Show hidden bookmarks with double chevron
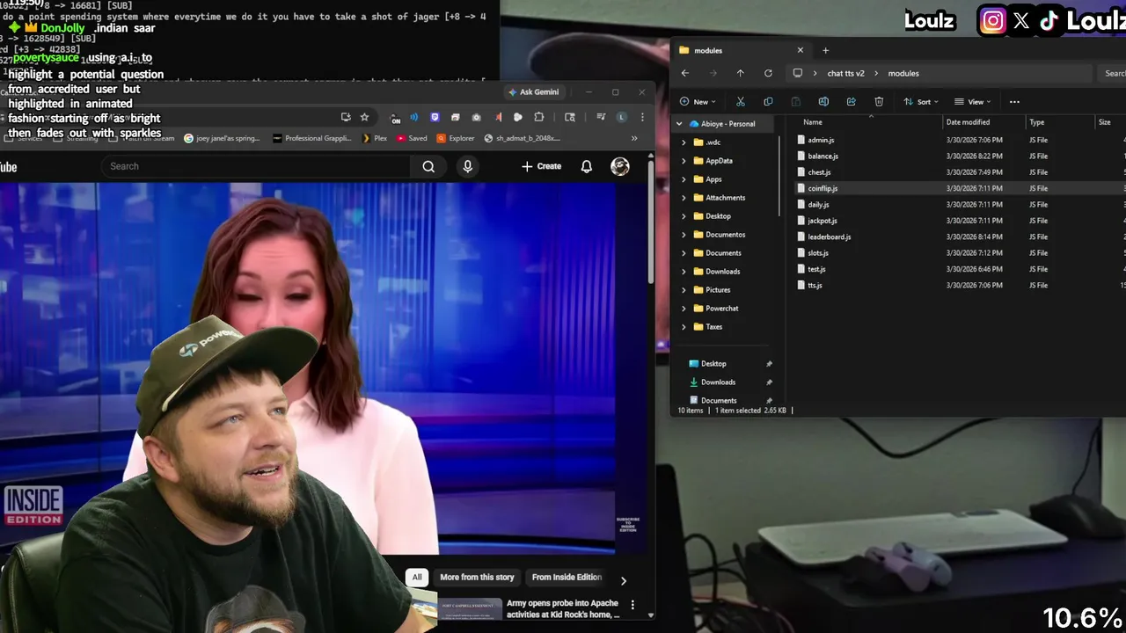Screen dimensions: 1126x633 [x=634, y=138]
